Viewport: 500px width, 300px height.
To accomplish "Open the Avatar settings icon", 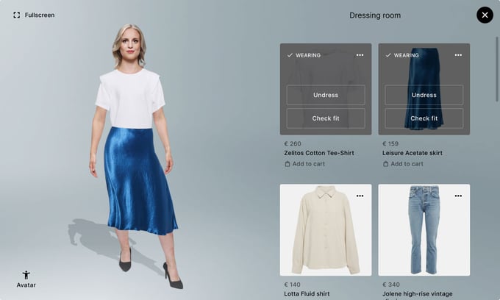I will point(26,275).
